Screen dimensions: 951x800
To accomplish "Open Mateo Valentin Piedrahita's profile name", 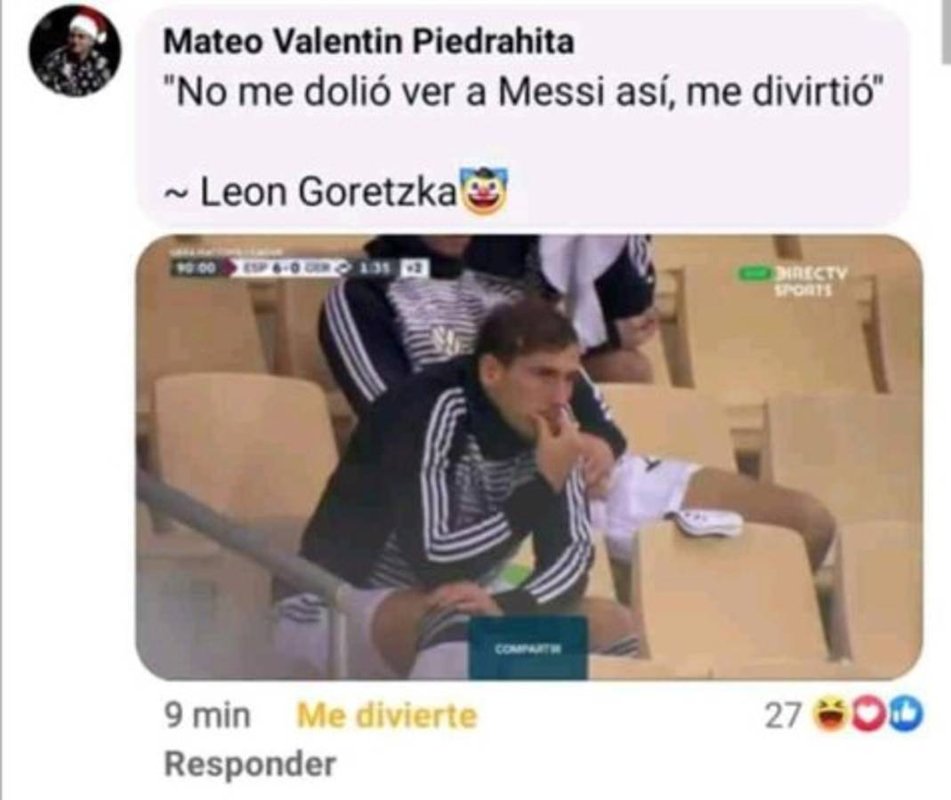I will pyautogui.click(x=369, y=41).
